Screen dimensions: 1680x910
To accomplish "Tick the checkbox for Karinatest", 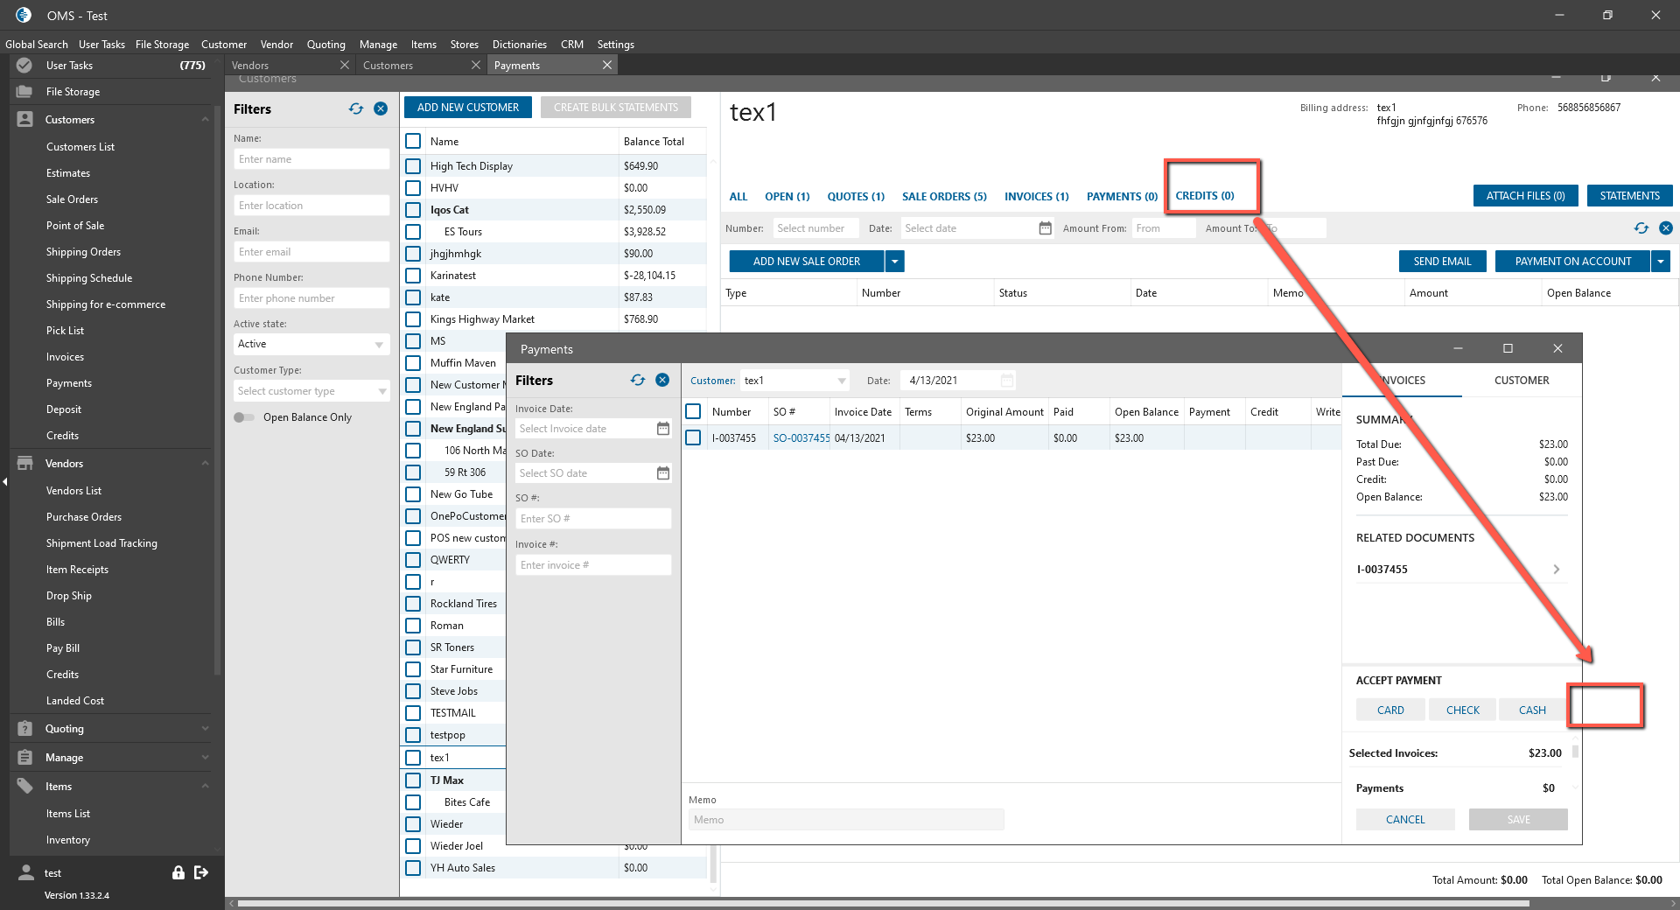I will click(413, 276).
